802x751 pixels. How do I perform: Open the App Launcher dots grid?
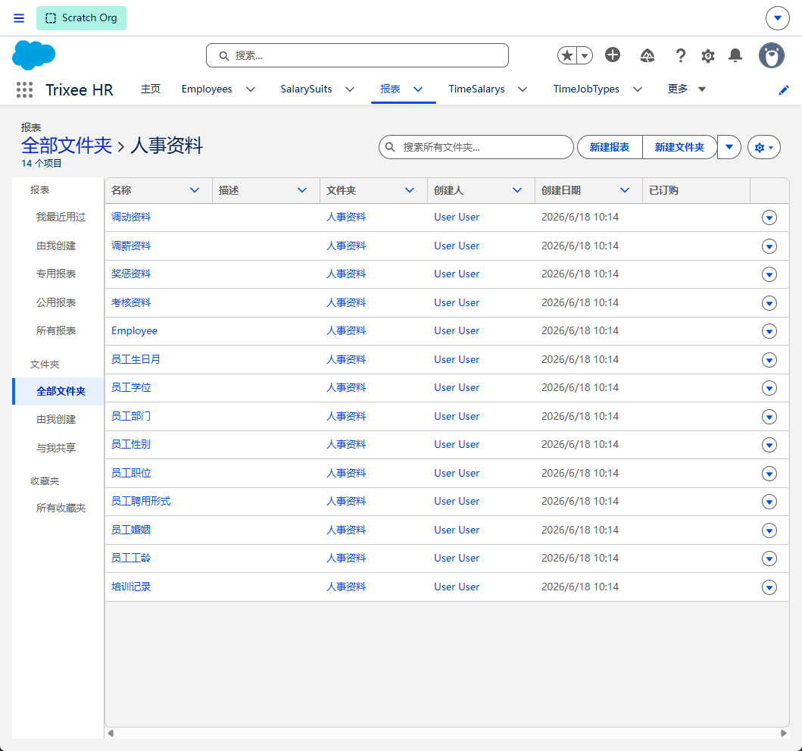24,89
